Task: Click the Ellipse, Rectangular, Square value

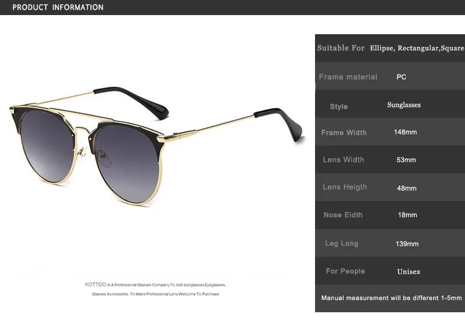Action: (417, 48)
